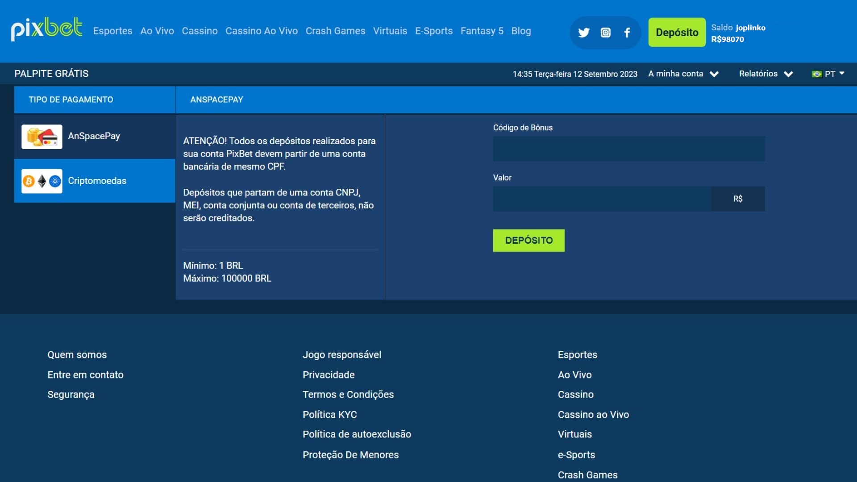Click the pixbet logo

coord(46,29)
